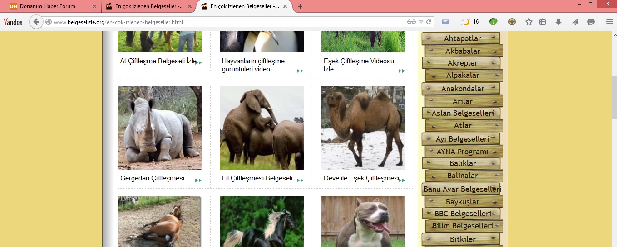The width and height of the screenshot is (617, 247).
Task: Select Arılar category sign
Action: click(464, 101)
